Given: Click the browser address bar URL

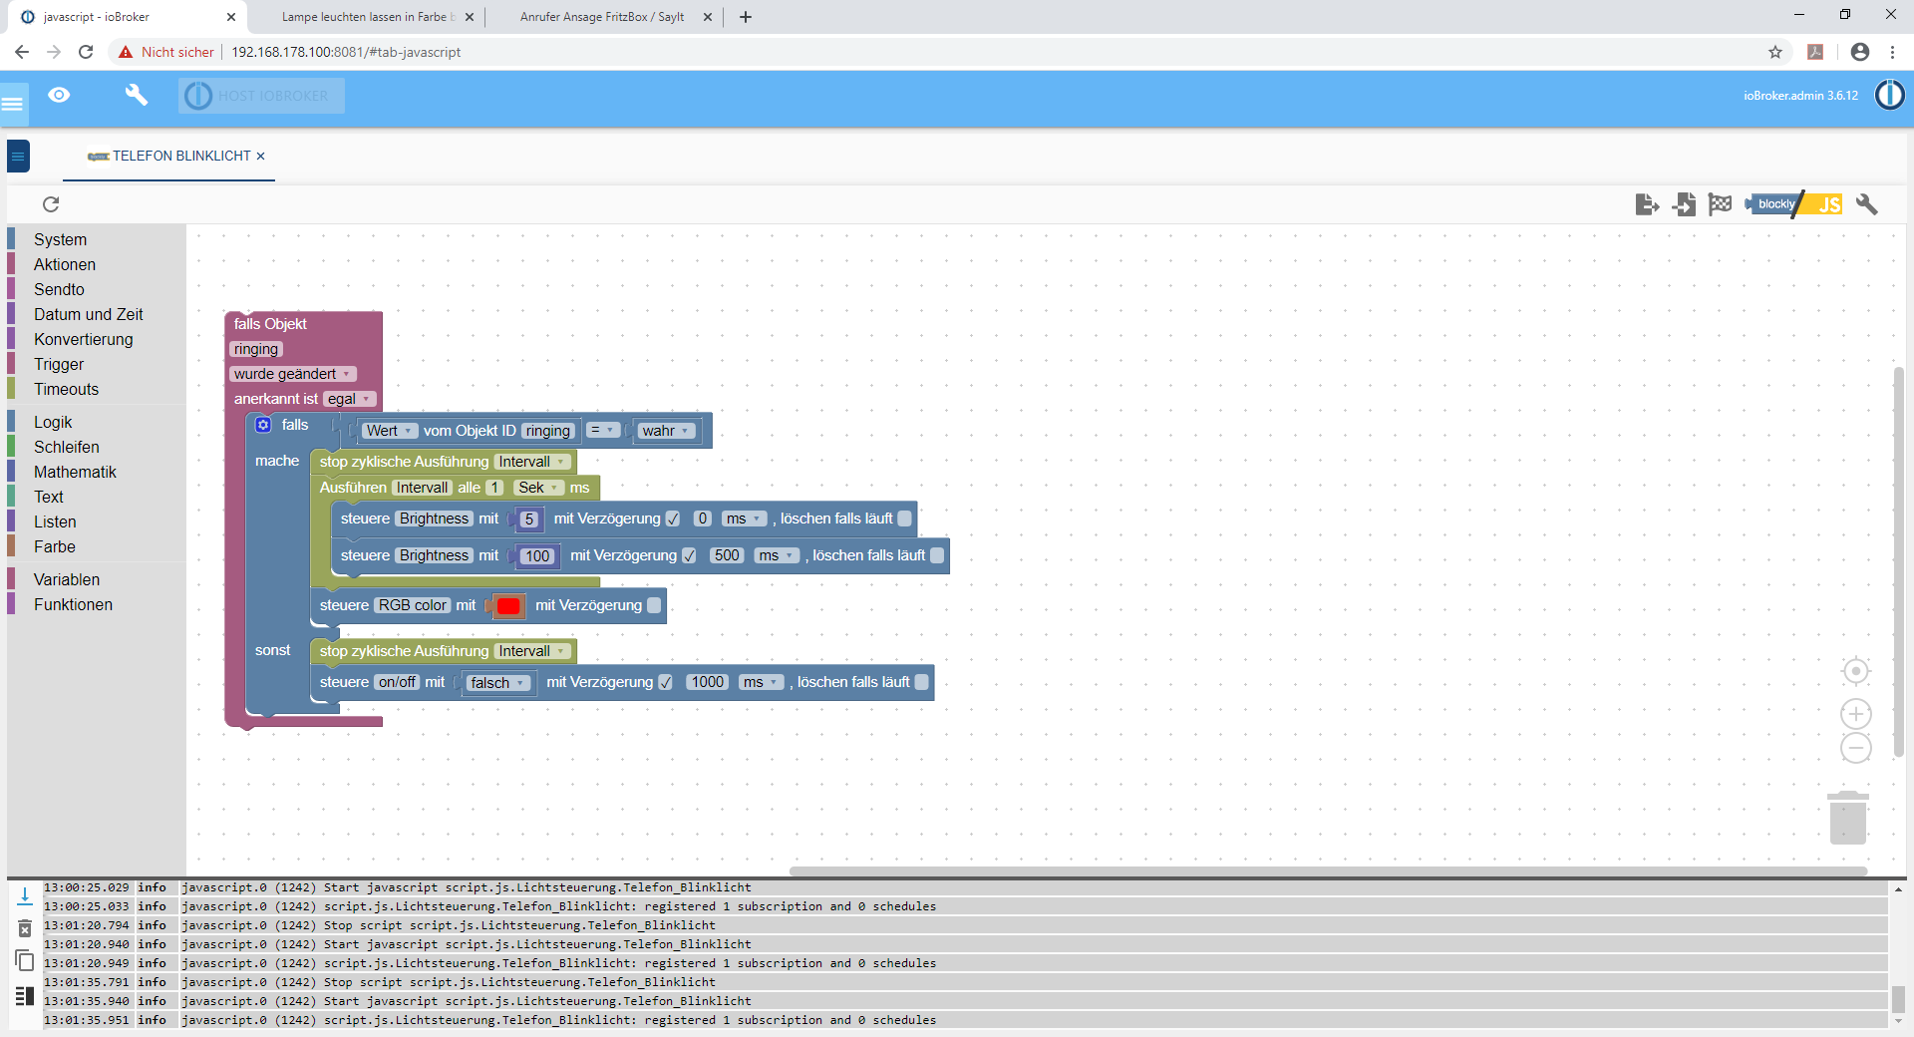Looking at the screenshot, I should pos(346,52).
